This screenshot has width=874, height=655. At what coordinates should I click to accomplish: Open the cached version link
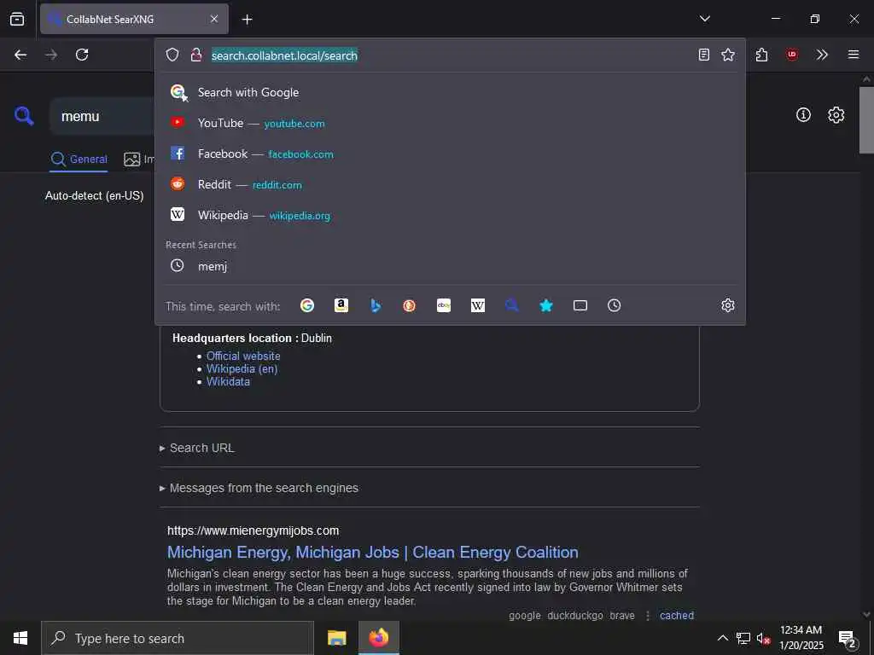pyautogui.click(x=677, y=616)
